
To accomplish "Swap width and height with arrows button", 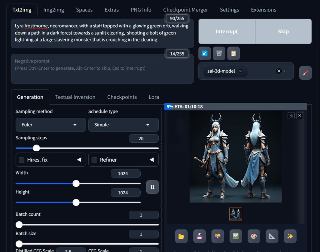I will pyautogui.click(x=152, y=187).
